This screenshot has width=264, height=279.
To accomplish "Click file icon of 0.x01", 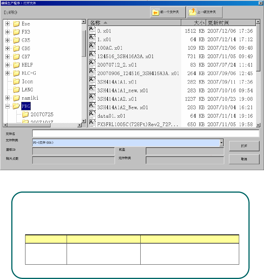I will 92,30.
